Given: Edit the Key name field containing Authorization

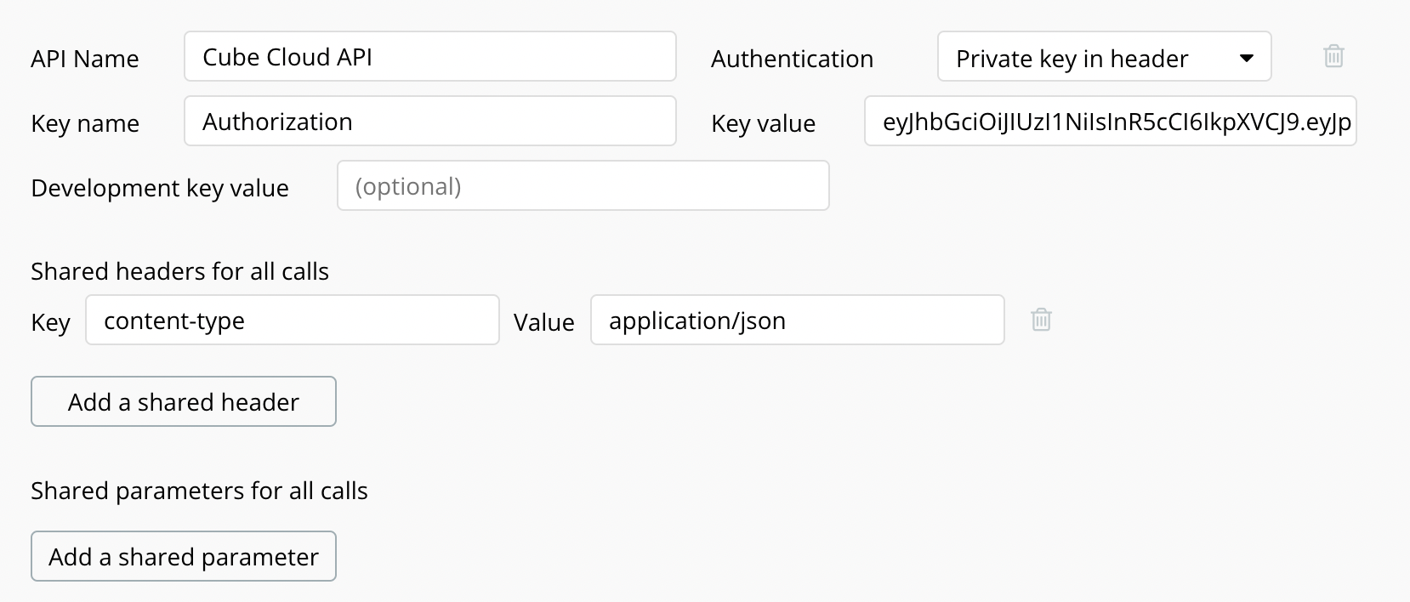Looking at the screenshot, I should click(429, 122).
